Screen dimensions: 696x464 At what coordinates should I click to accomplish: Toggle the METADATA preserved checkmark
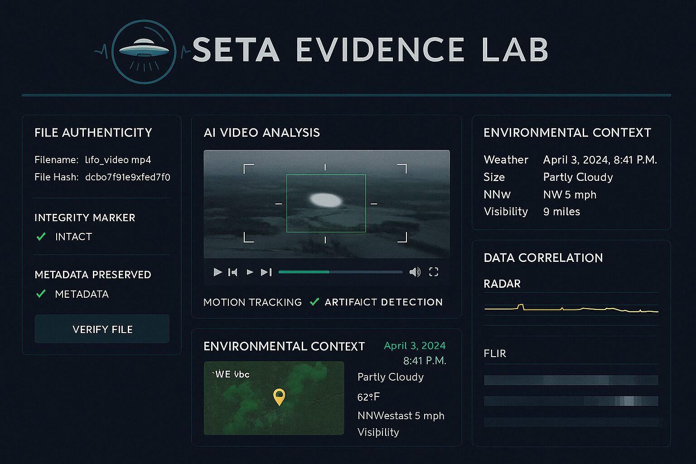(x=41, y=294)
